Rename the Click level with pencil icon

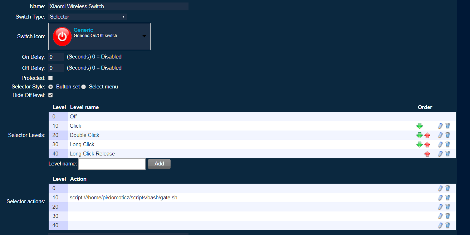click(440, 126)
